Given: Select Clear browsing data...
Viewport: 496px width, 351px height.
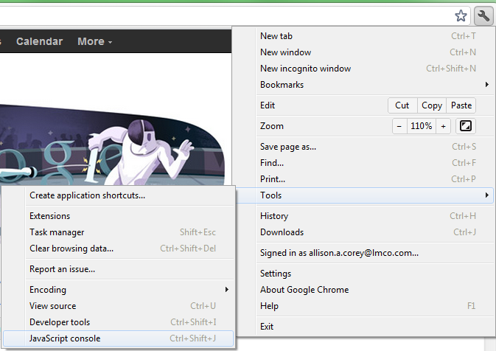Looking at the screenshot, I should 119,249.
